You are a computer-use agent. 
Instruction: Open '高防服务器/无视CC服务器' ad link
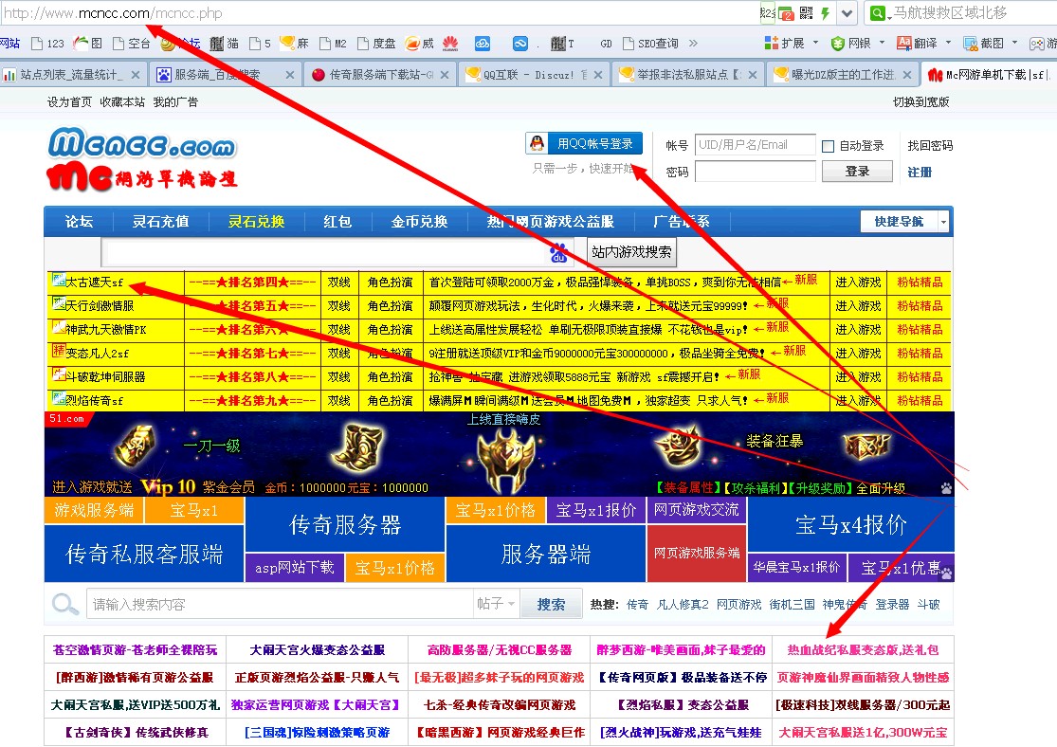(500, 650)
